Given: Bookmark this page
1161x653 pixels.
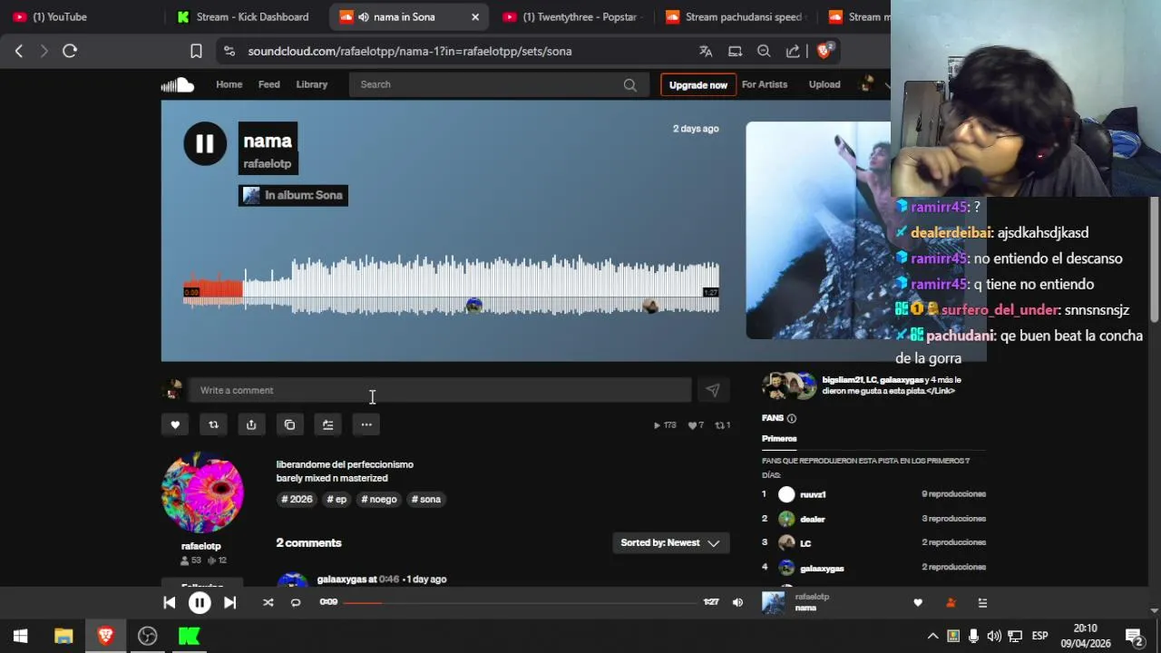Looking at the screenshot, I should [196, 51].
